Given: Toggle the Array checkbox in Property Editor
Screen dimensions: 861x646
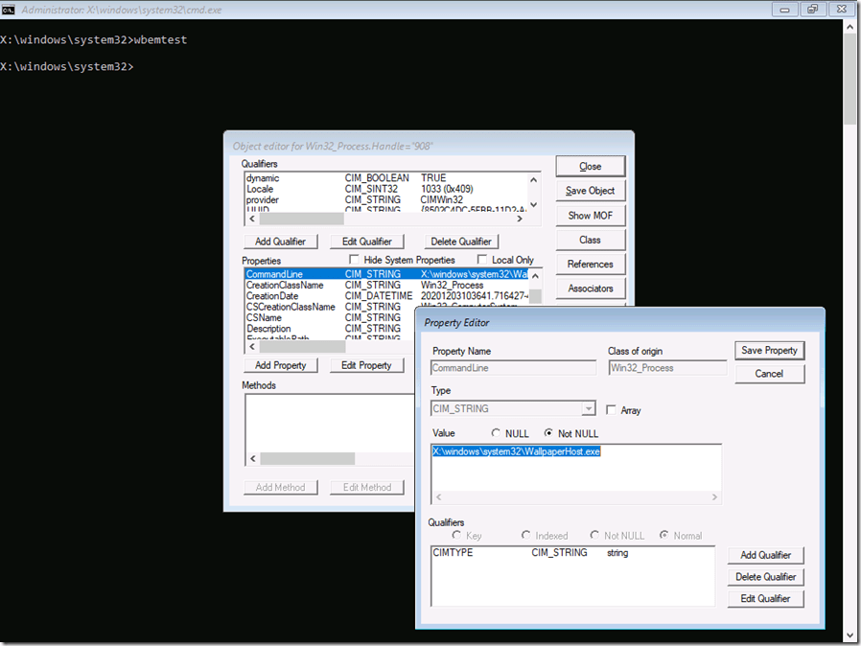Looking at the screenshot, I should click(x=611, y=409).
